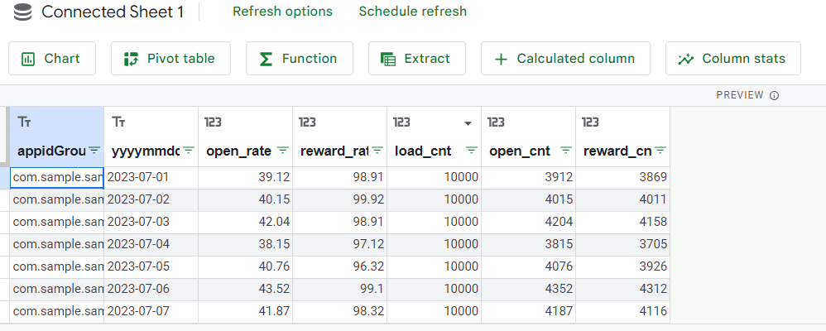Select reward_cnt cell 3926

point(622,267)
